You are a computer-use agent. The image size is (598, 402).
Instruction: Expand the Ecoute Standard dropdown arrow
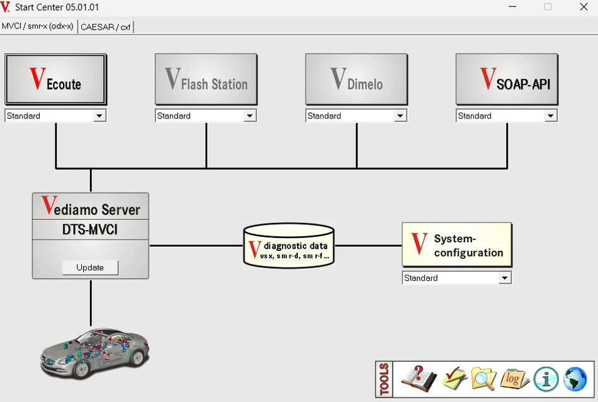99,116
